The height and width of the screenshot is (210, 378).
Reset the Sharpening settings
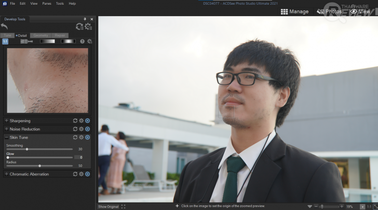(x=75, y=121)
